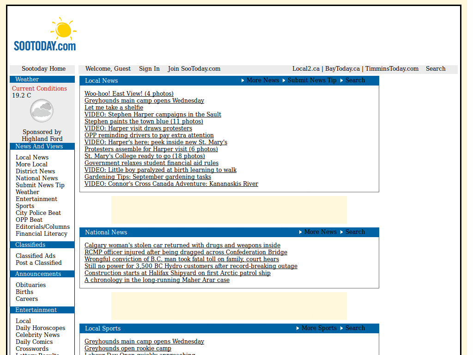Open More Sports in the Local Sports header

click(x=319, y=328)
